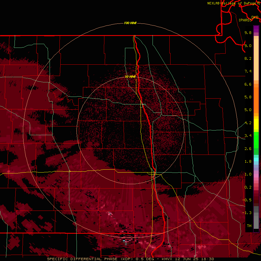Click the 1.0 legend value

pos(248,174)
